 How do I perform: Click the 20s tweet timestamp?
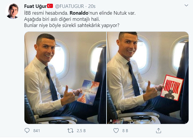point(92,6)
